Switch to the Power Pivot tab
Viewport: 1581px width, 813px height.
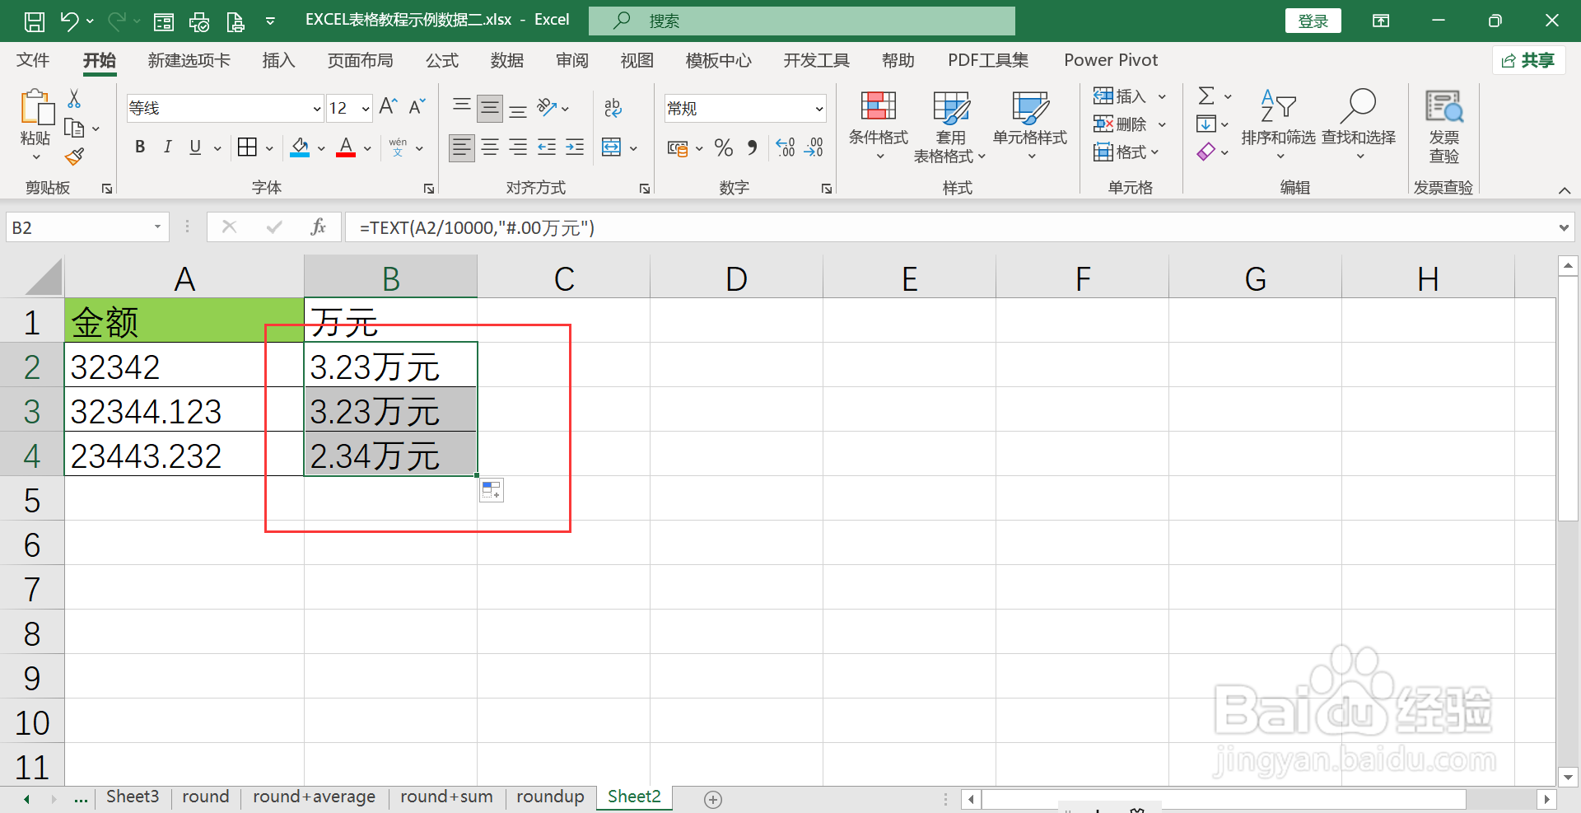coord(1111,60)
